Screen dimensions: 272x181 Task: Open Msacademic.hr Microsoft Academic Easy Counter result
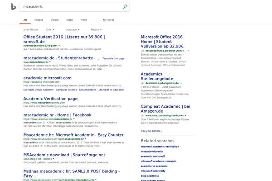pos(73,135)
